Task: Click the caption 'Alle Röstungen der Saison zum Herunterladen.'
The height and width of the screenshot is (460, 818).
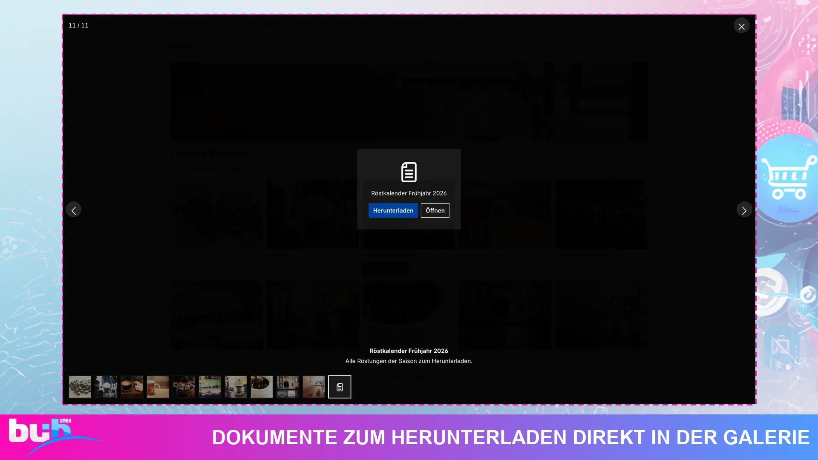Action: 409,361
